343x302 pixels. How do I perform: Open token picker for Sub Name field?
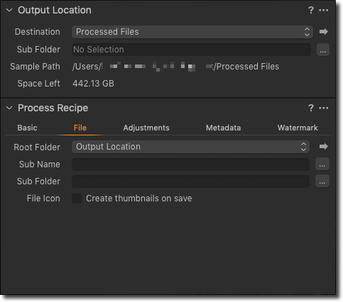(322, 164)
